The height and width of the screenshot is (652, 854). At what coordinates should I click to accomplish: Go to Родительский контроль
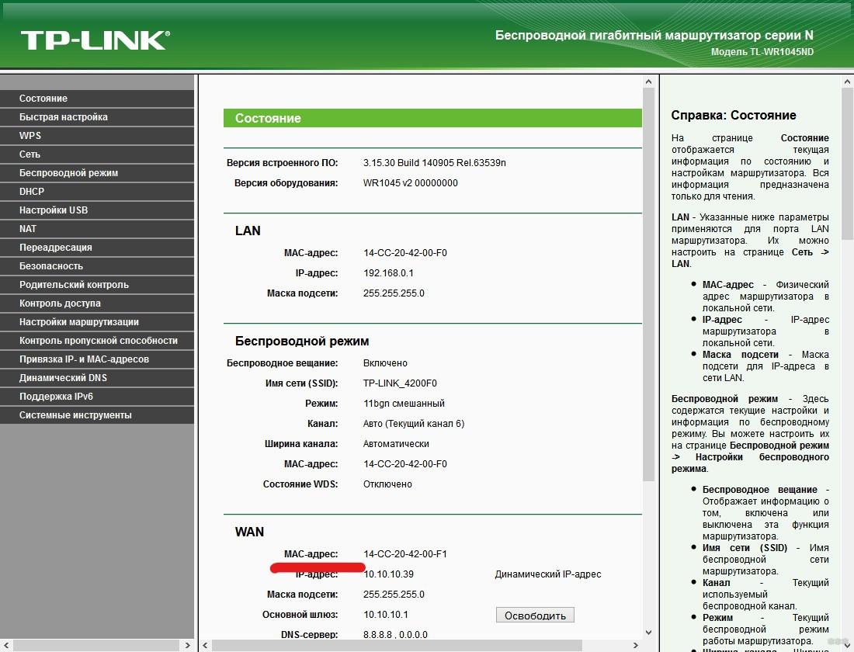point(97,285)
